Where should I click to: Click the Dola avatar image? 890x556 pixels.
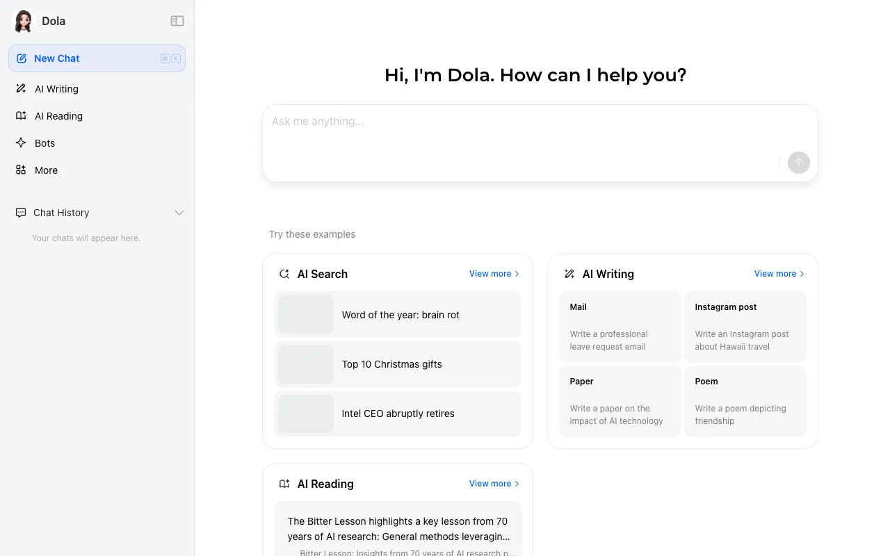pyautogui.click(x=22, y=21)
